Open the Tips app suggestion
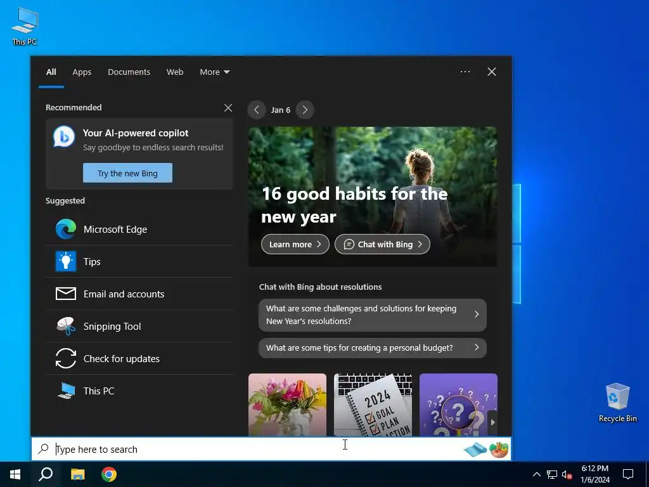The width and height of the screenshot is (649, 487). [x=139, y=262]
